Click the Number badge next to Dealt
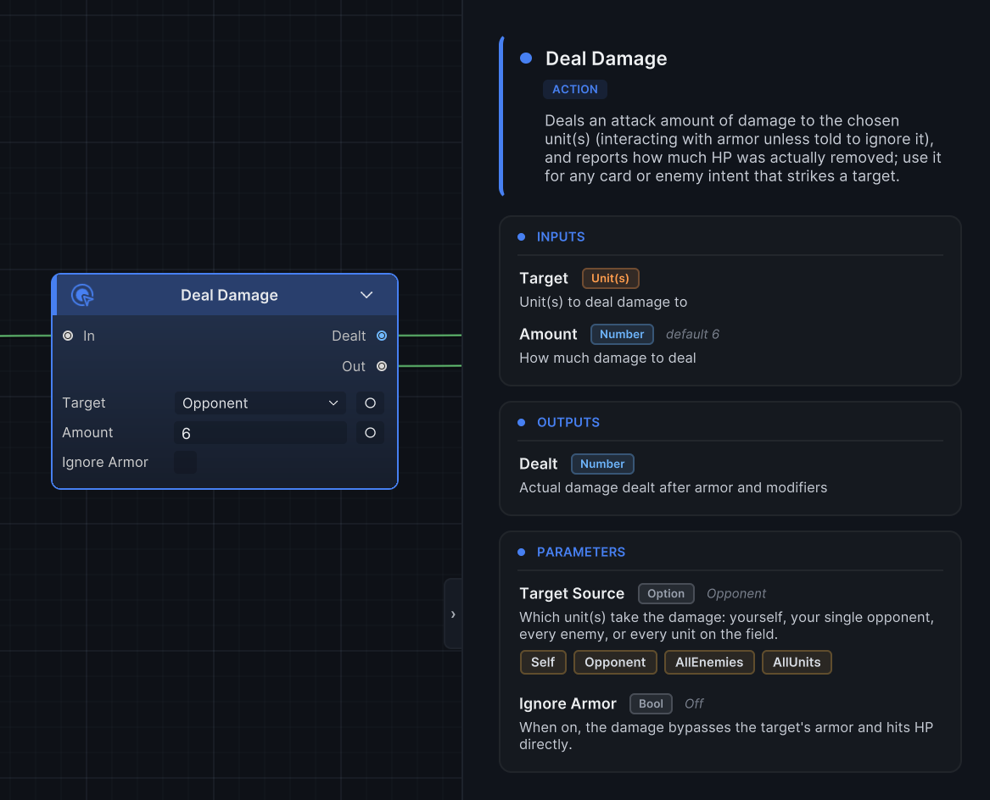Viewport: 990px width, 800px height. click(602, 464)
